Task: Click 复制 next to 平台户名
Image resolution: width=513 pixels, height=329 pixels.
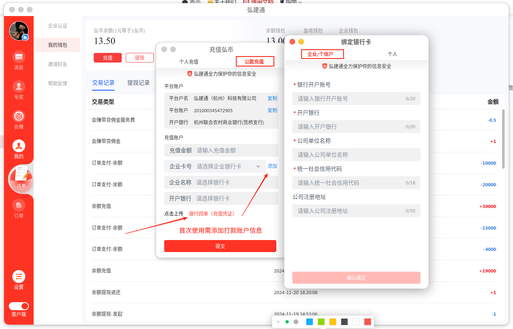Action: [x=272, y=98]
